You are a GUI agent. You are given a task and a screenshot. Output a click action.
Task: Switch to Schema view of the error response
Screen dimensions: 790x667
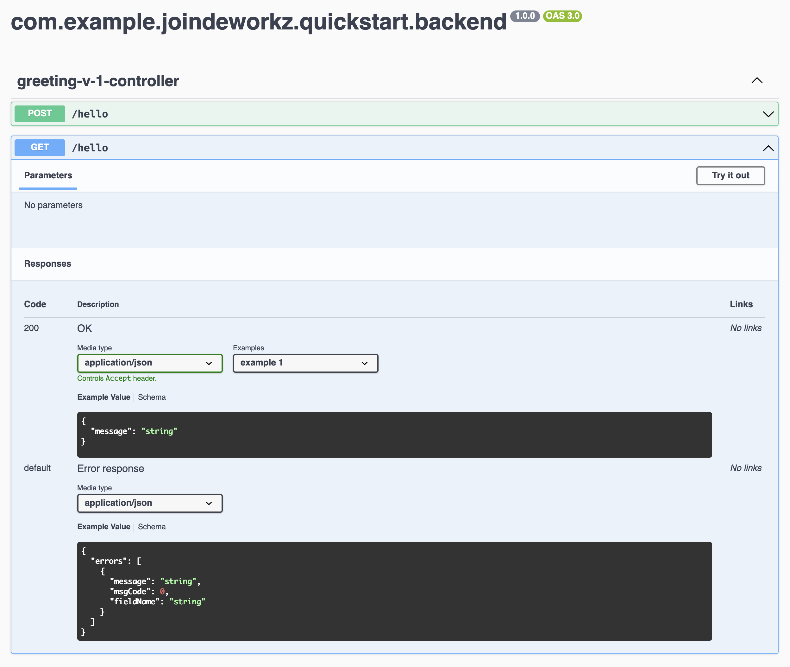coord(152,526)
